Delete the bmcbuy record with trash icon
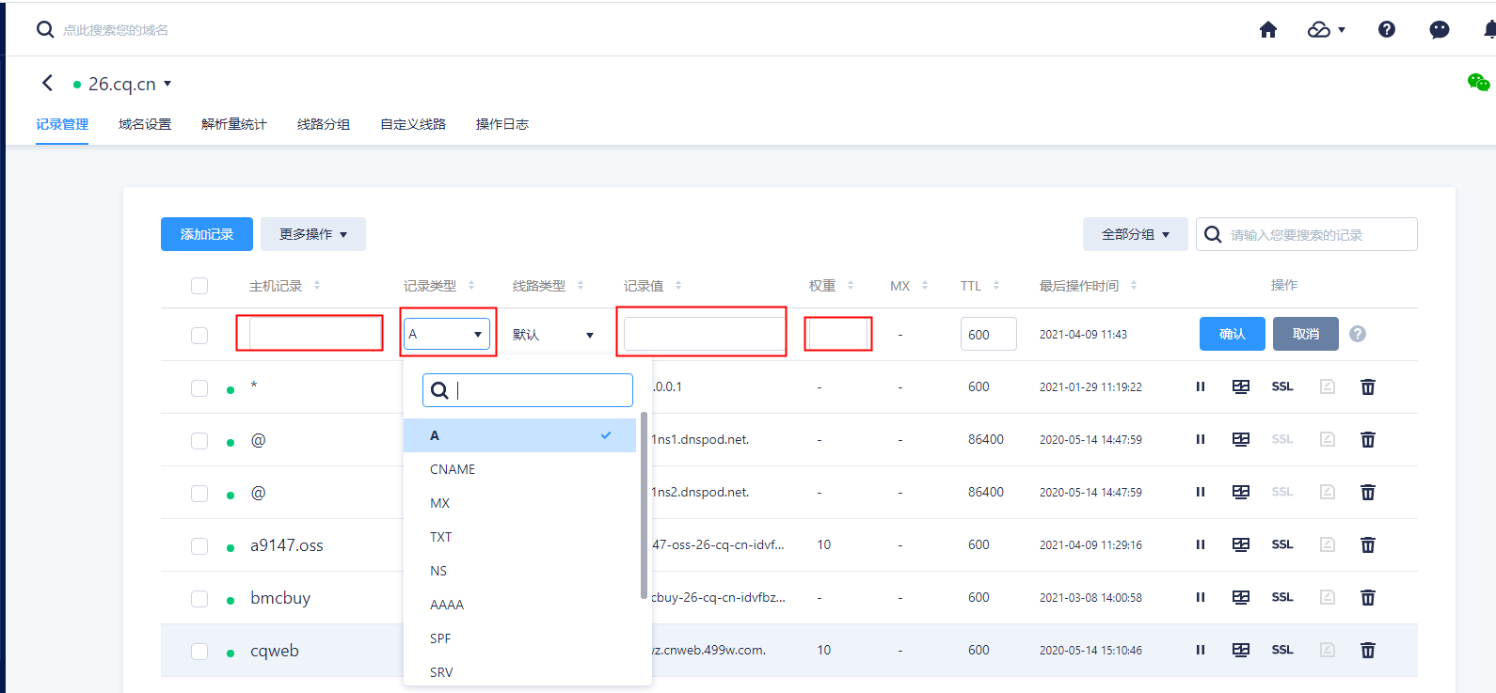Screen dimensions: 1496x693 [x=1368, y=598]
